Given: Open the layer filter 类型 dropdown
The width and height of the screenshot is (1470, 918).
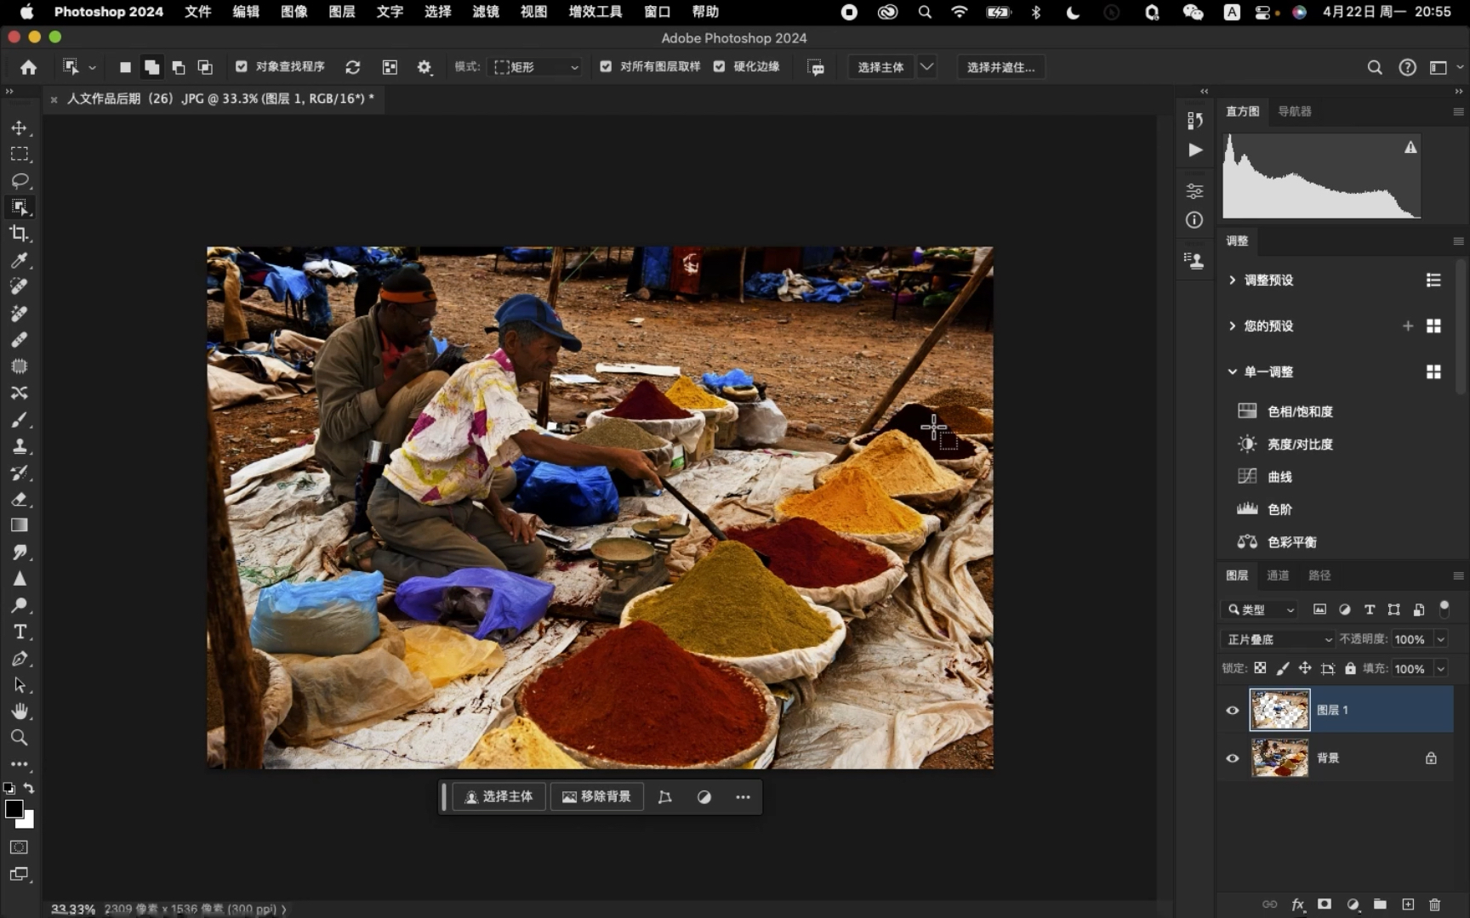Looking at the screenshot, I should pyautogui.click(x=1261, y=609).
